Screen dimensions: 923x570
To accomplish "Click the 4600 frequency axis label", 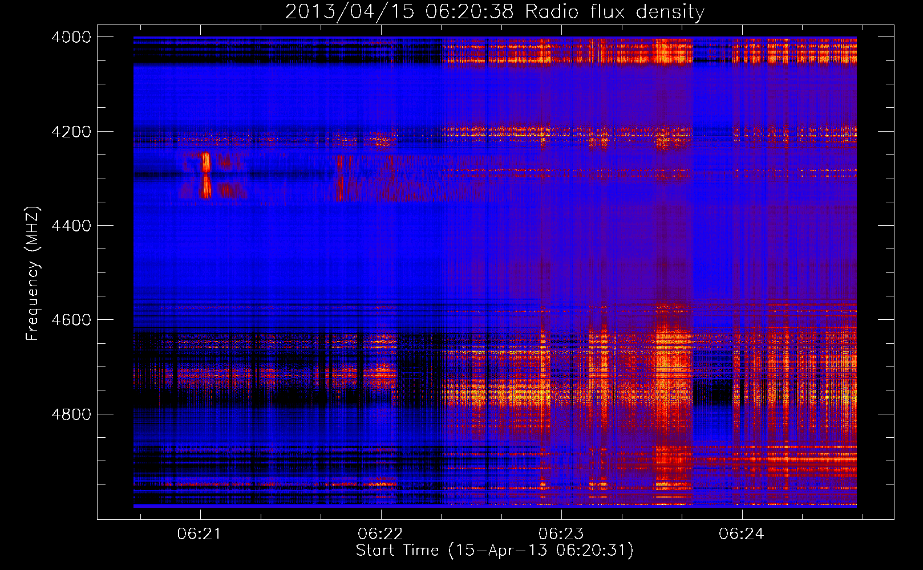I will point(71,320).
